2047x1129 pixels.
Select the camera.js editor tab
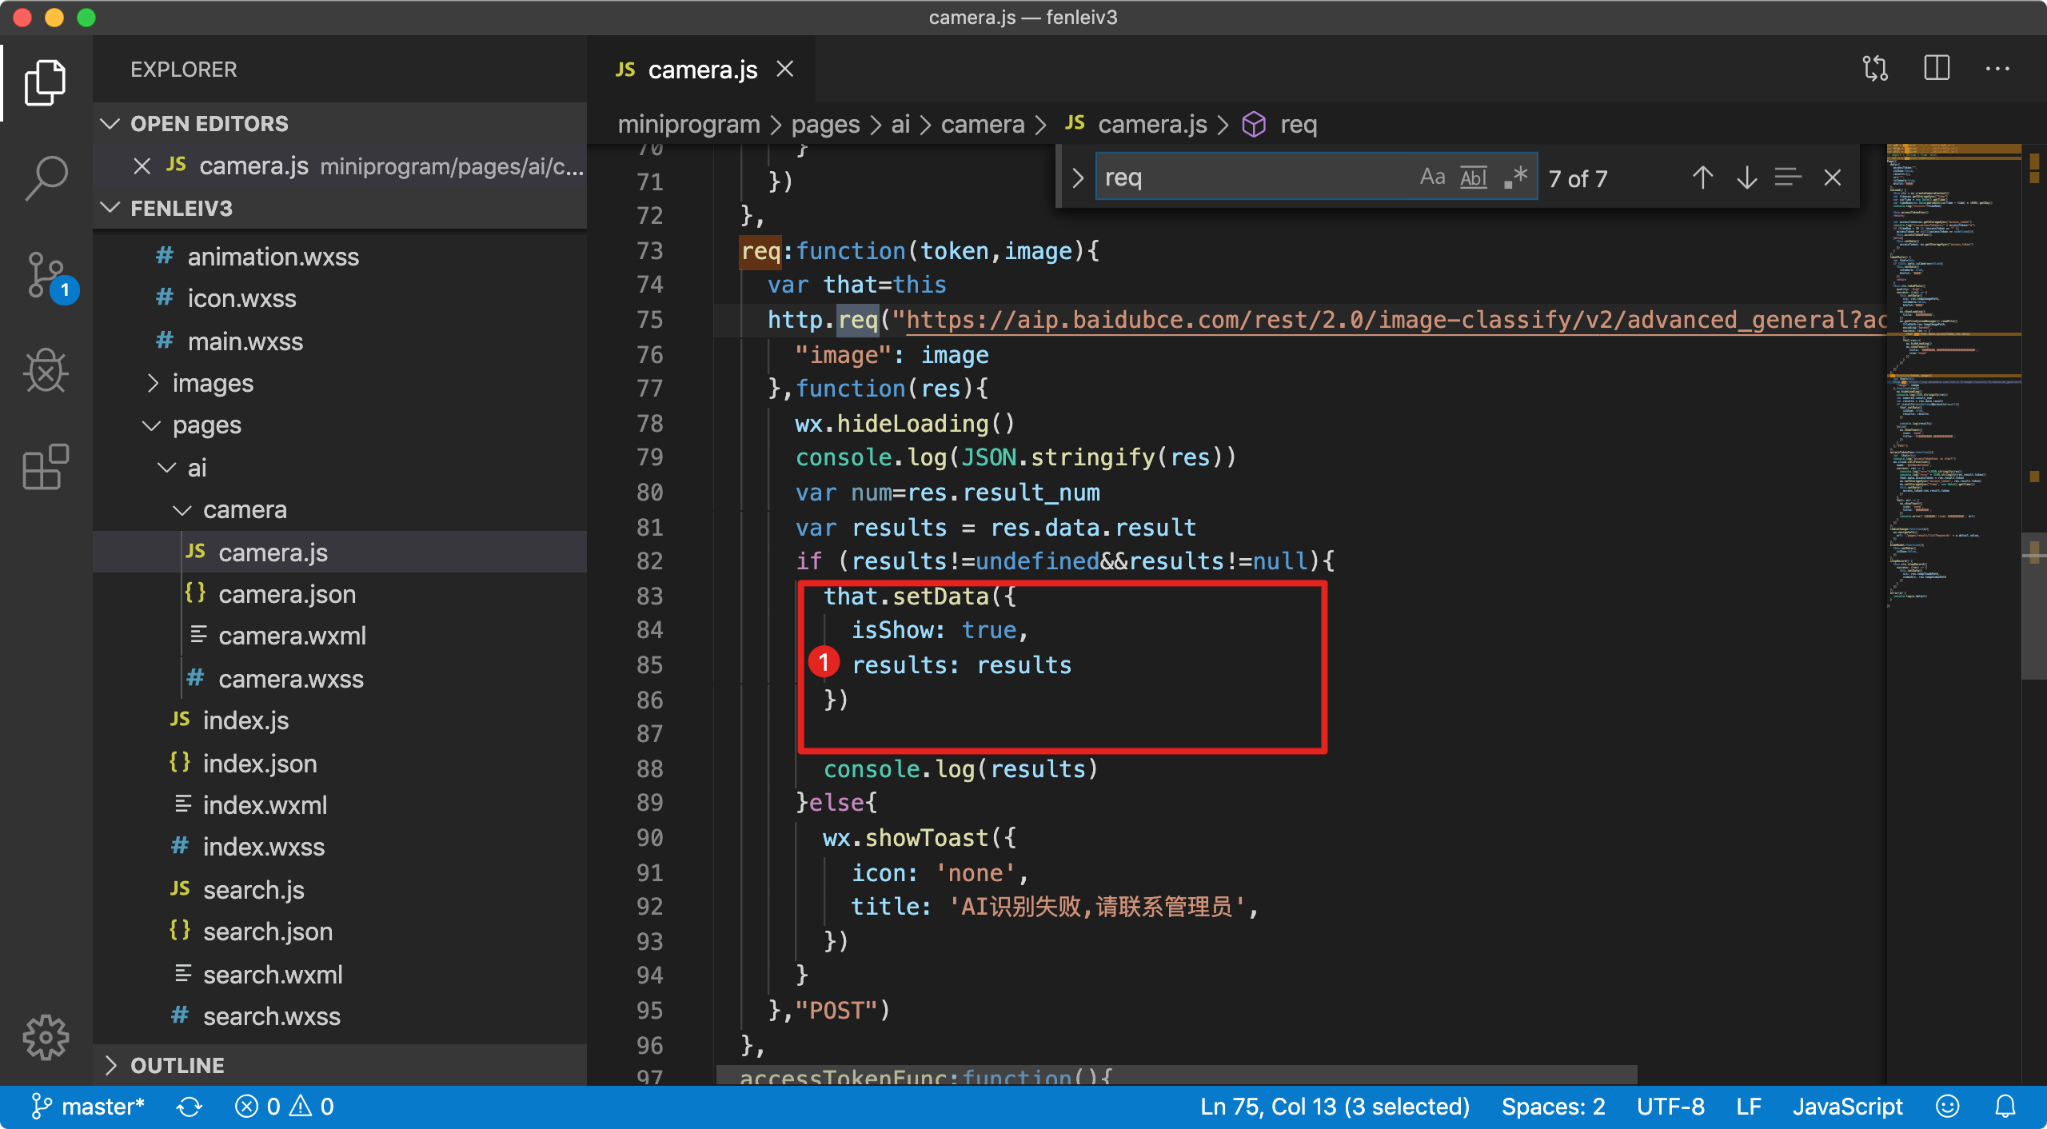coord(701,70)
